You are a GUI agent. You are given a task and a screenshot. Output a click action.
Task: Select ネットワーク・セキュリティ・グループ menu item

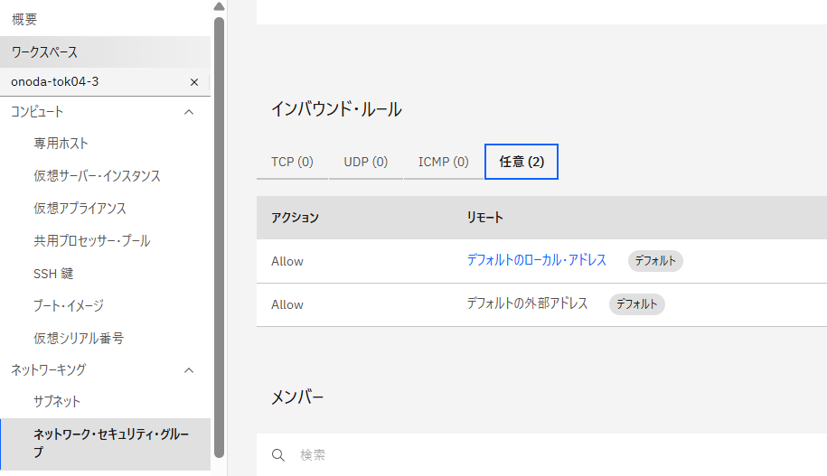pos(106,443)
